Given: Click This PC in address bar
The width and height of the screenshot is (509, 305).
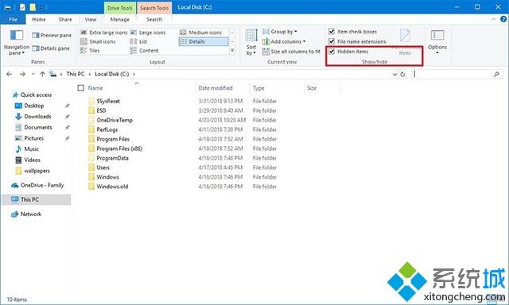Looking at the screenshot, I should click(x=76, y=74).
